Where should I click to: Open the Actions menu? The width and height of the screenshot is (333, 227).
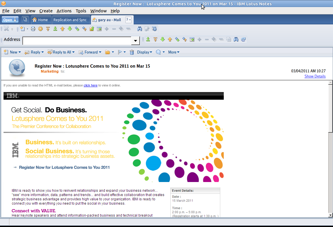click(64, 11)
